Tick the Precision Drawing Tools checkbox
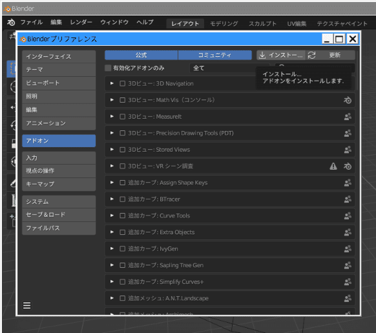376x333 pixels. click(x=123, y=133)
